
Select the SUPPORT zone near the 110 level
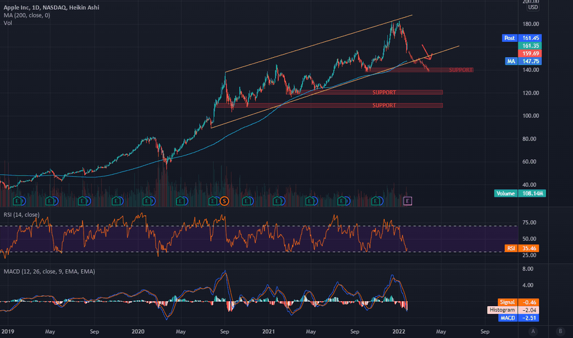[x=330, y=105]
